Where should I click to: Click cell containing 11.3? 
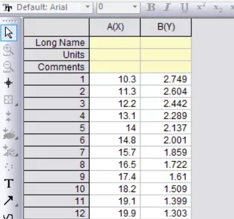(x=115, y=91)
